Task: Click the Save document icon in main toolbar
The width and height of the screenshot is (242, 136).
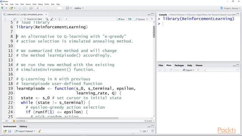Action: pyautogui.click(x=19, y=8)
